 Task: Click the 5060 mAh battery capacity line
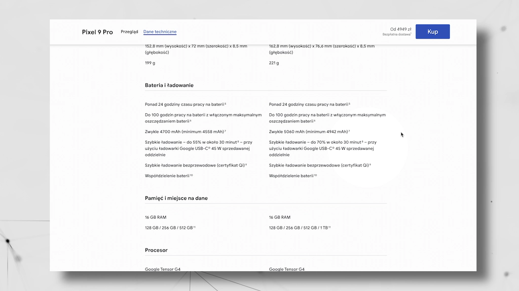tap(310, 132)
